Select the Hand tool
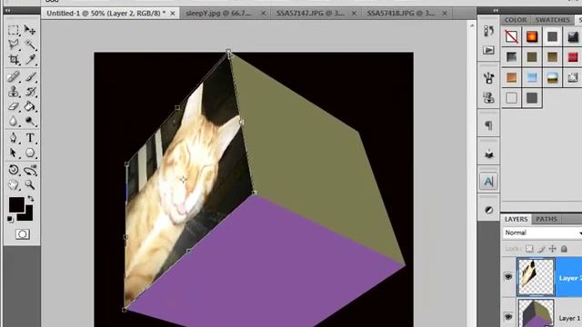 pyautogui.click(x=14, y=184)
